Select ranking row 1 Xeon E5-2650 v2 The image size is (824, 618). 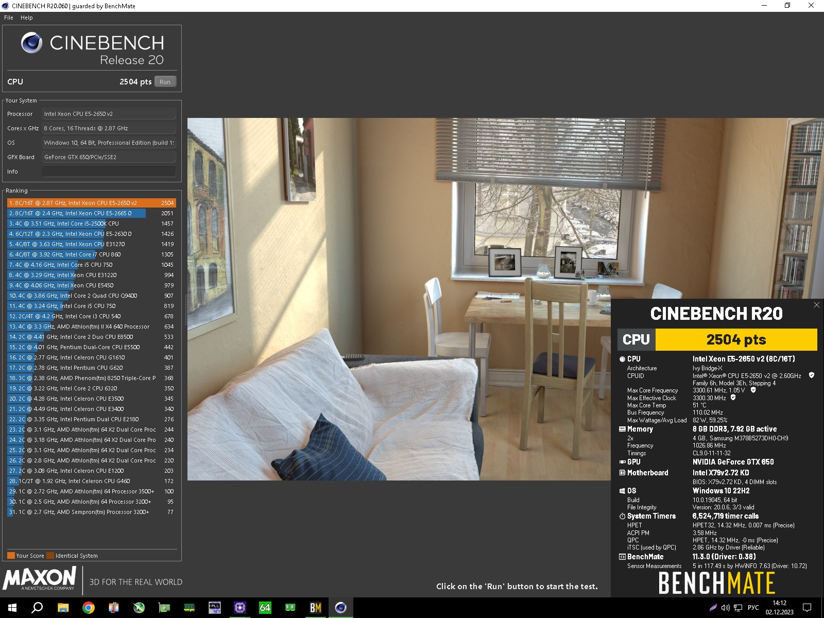92,203
